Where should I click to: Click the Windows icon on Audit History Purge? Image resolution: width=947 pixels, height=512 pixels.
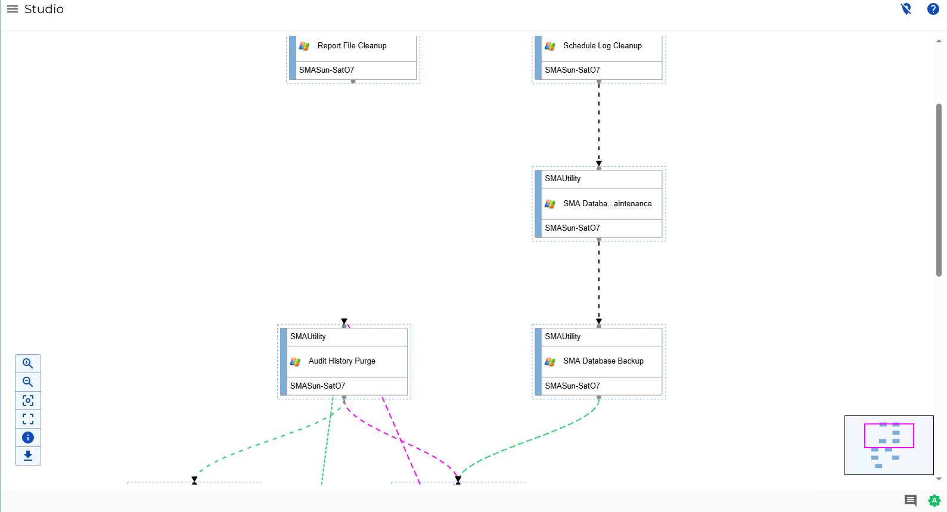pos(295,361)
